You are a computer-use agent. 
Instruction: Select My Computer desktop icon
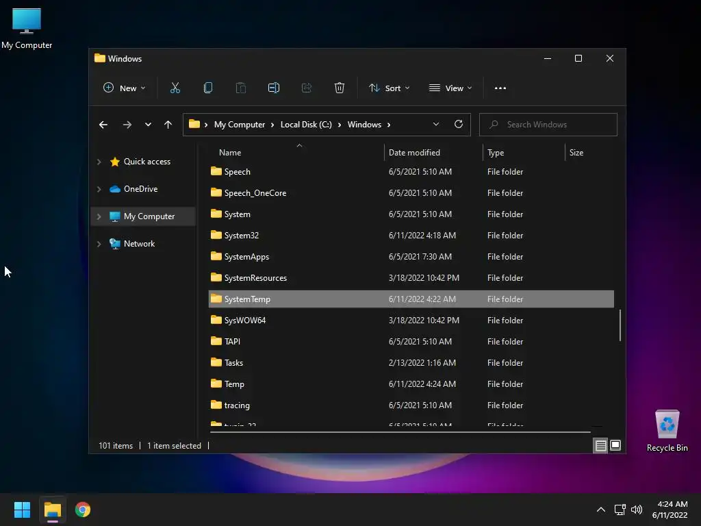pos(27,29)
